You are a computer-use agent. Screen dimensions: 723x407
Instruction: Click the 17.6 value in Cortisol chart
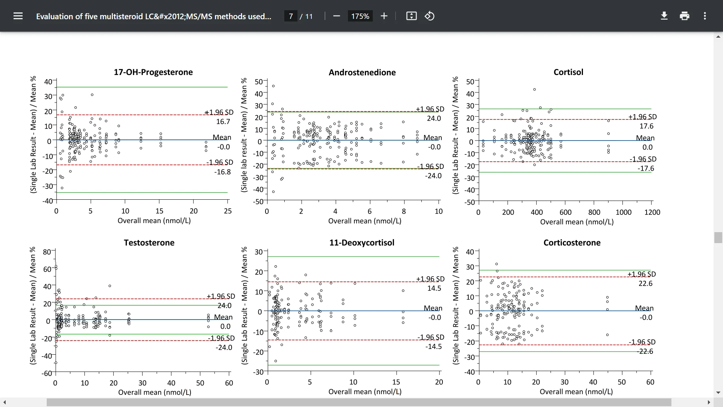point(646,126)
